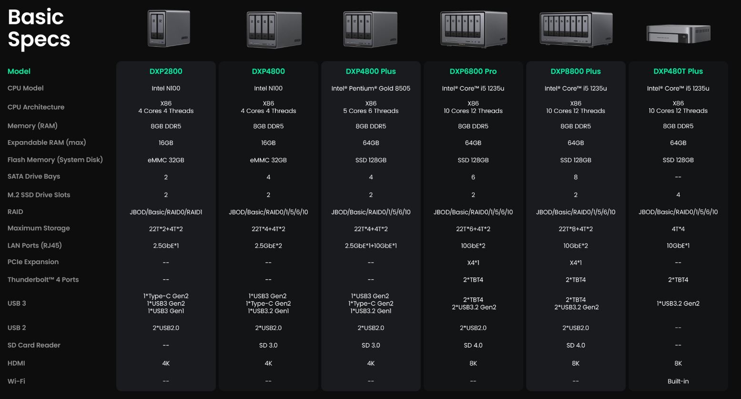Click the Built-in Wi-Fi cell
The width and height of the screenshot is (741, 399).
point(678,381)
